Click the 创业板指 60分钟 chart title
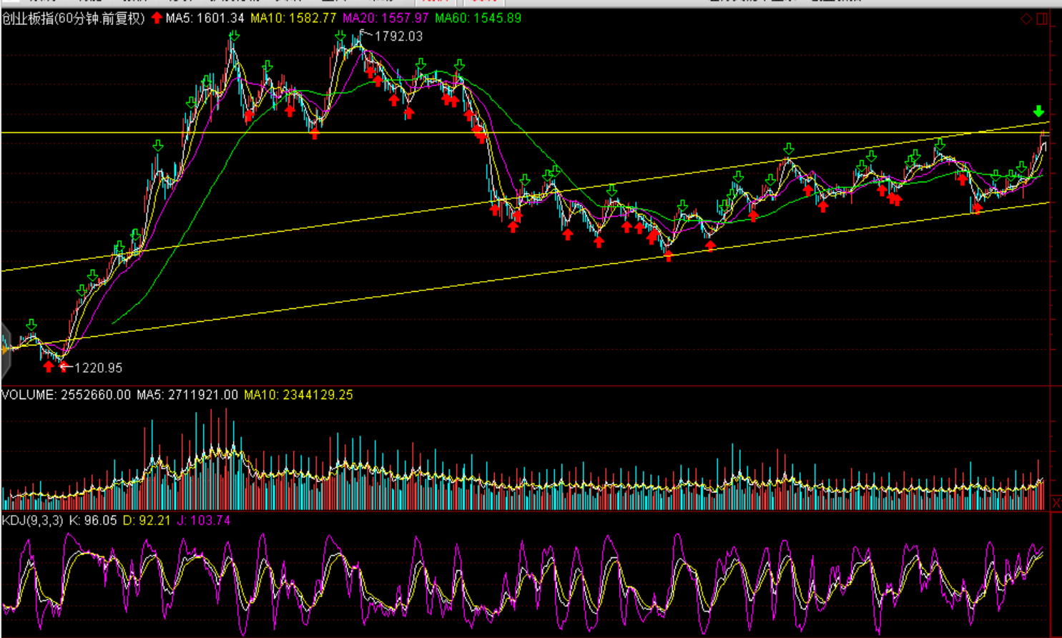Image resolution: width=1062 pixels, height=638 pixels. pyautogui.click(x=74, y=18)
